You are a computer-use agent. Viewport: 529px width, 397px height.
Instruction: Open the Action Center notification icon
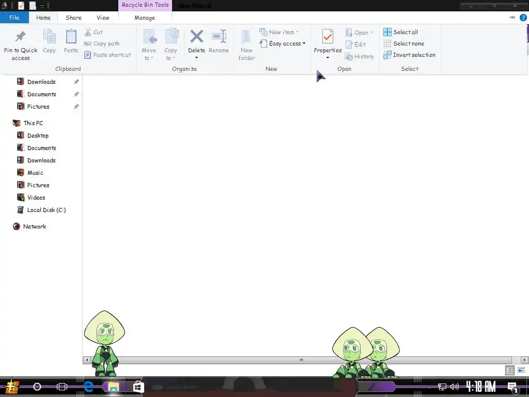click(513, 387)
